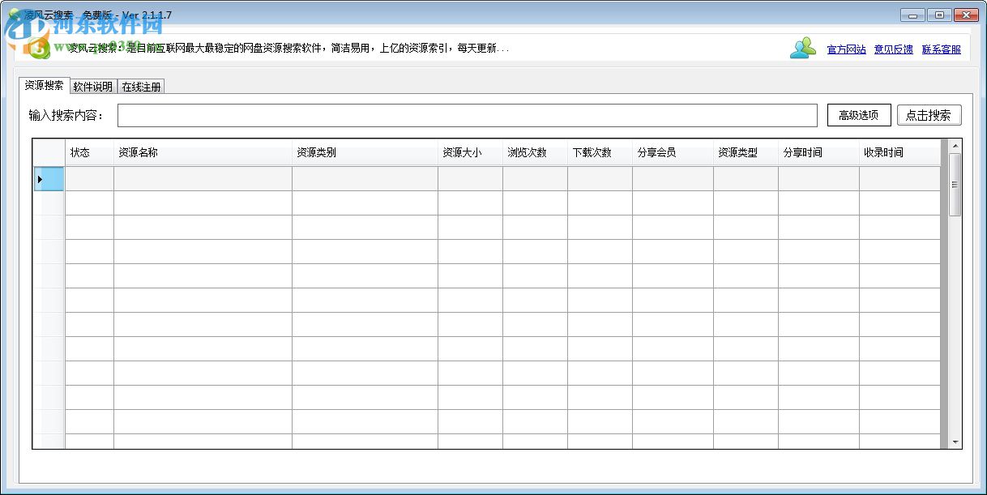This screenshot has height=495, width=987.
Task: Switch to the 在线注册 tab
Action: pos(142,86)
